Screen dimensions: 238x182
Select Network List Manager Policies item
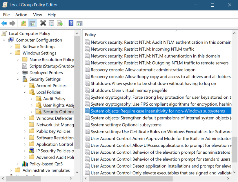(x=55, y=125)
